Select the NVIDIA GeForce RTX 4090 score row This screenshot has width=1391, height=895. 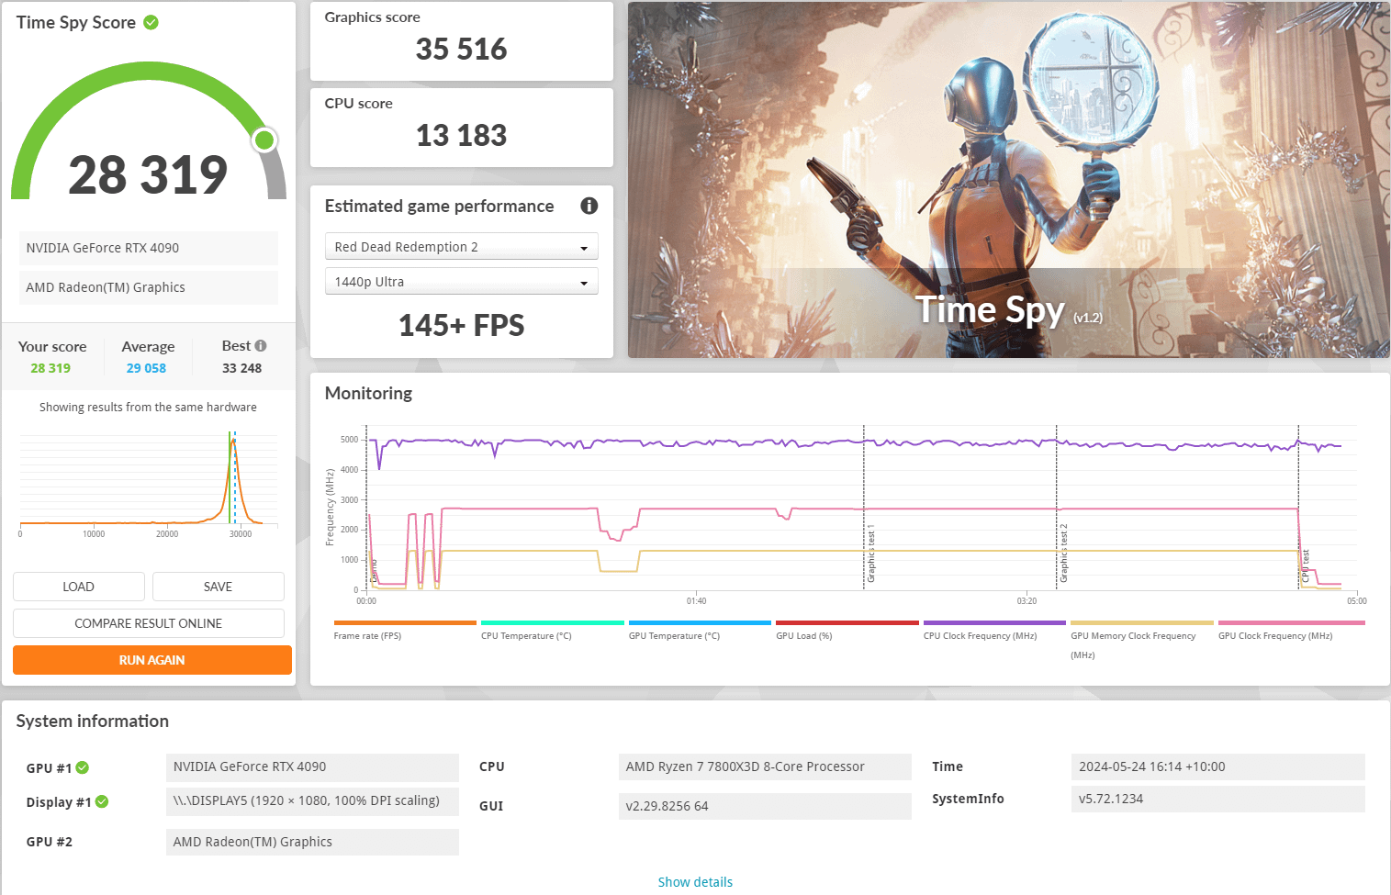pos(149,248)
